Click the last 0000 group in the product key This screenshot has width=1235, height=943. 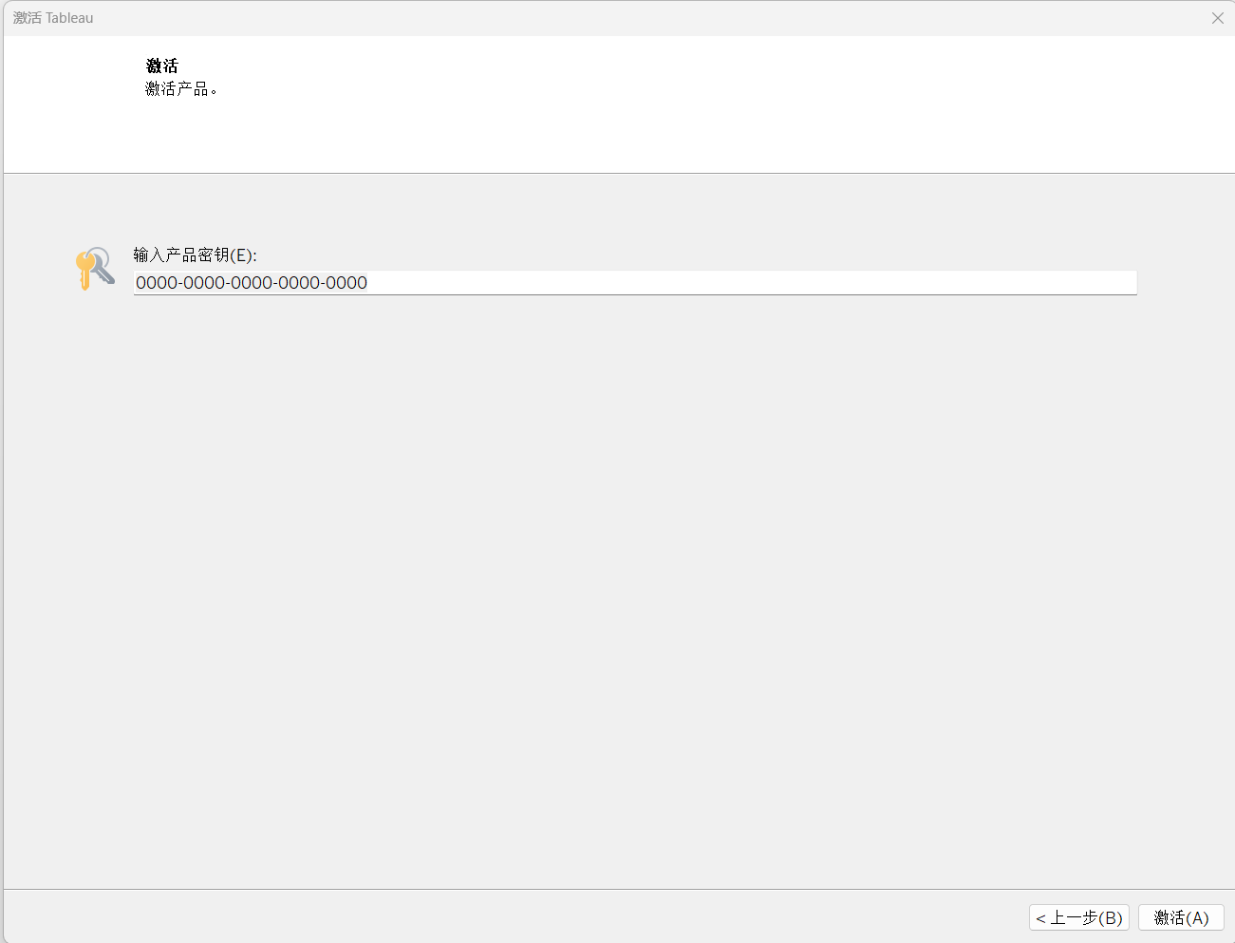point(346,283)
